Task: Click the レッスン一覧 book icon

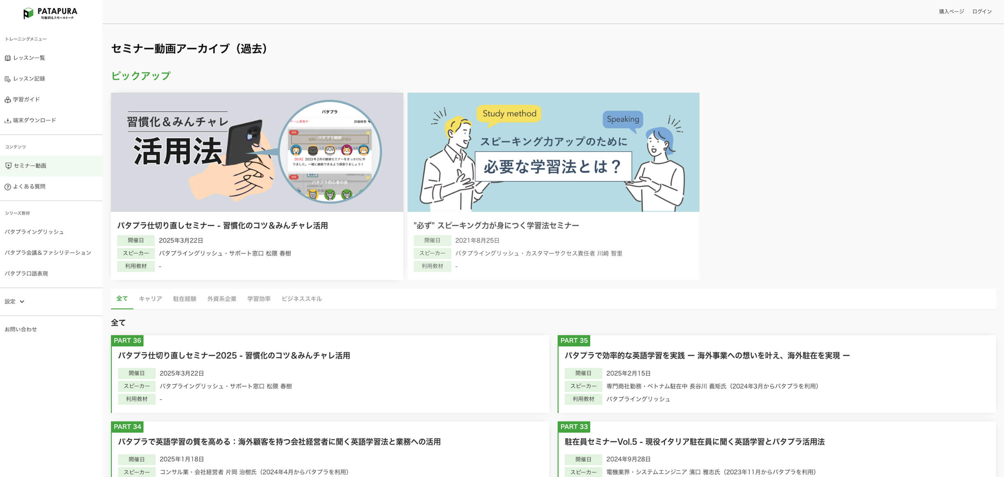Action: pos(7,58)
